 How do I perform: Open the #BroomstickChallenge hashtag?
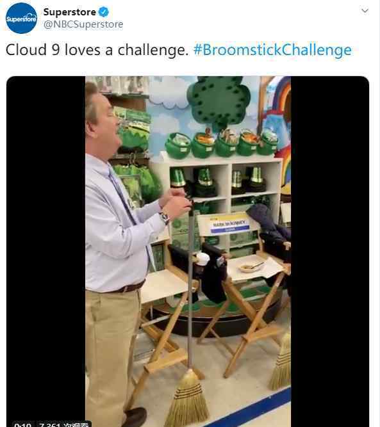[272, 50]
